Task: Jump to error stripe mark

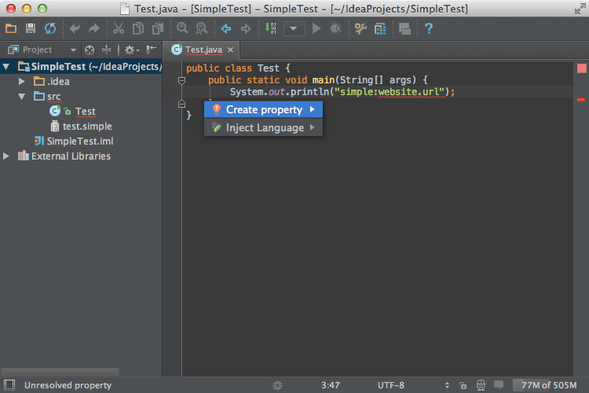Action: point(581,100)
